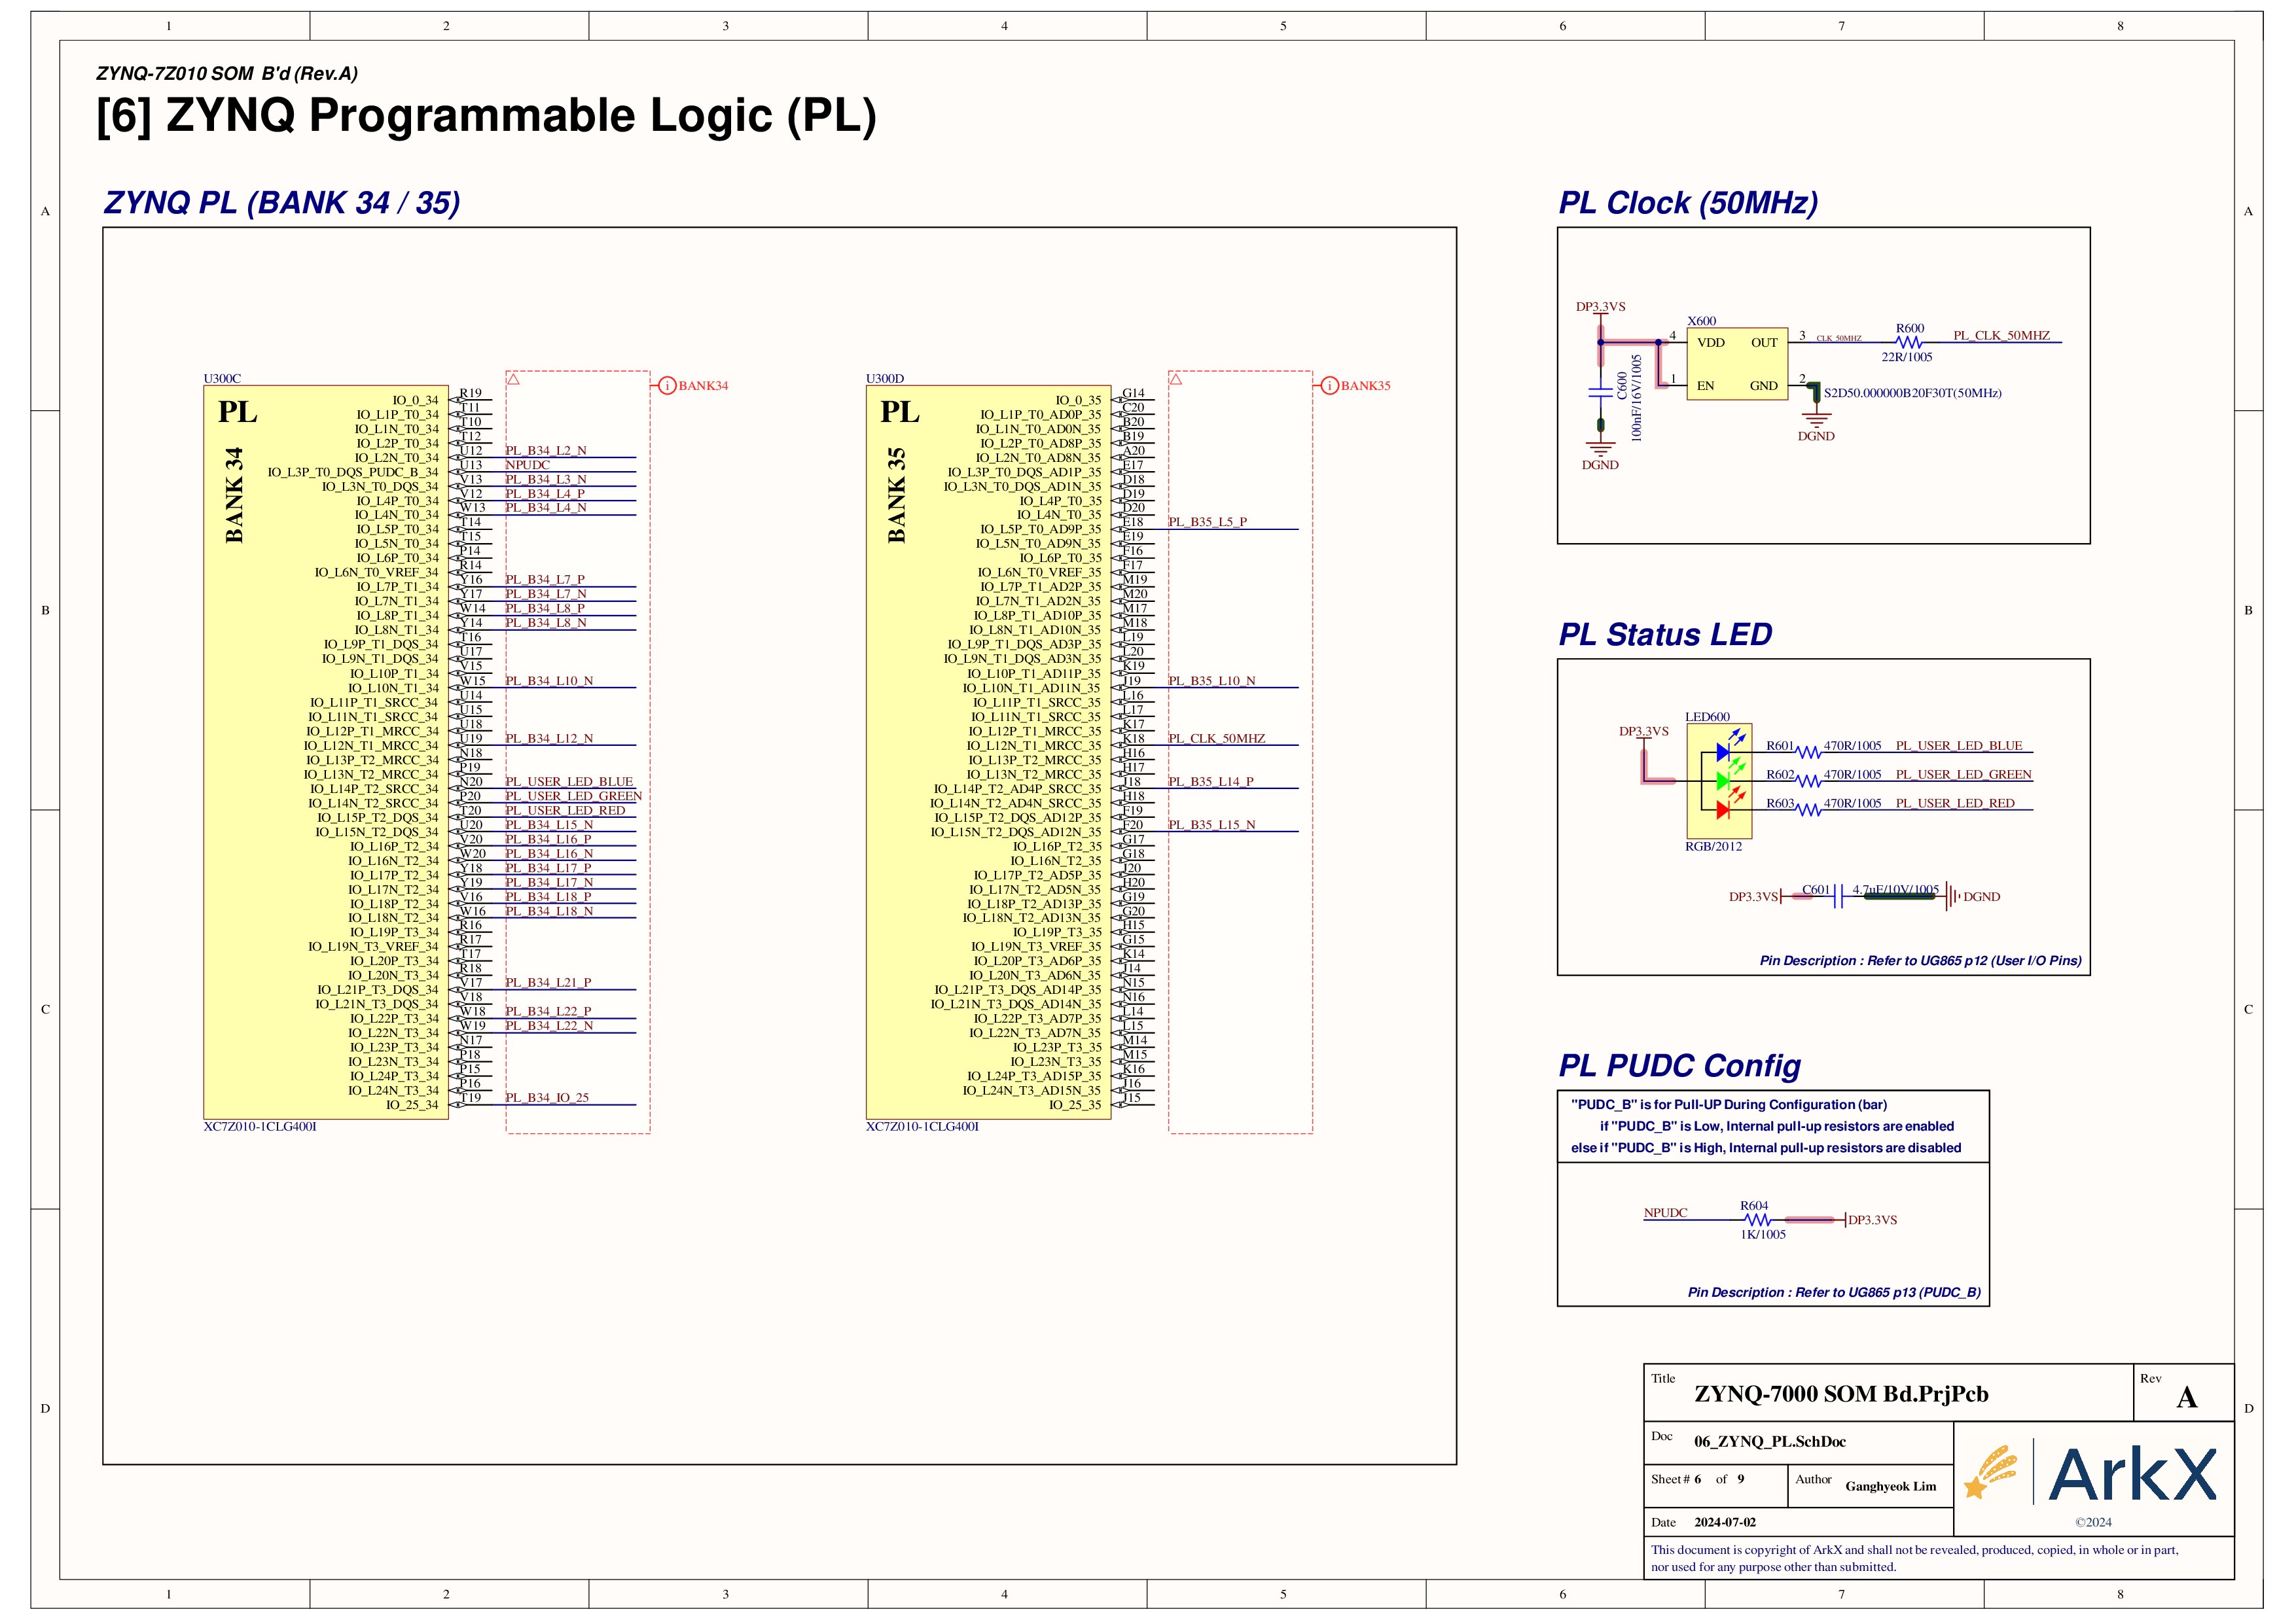The height and width of the screenshot is (1622, 2296).
Task: Click the 1K/1005 value under R604
Action: click(x=1763, y=1235)
